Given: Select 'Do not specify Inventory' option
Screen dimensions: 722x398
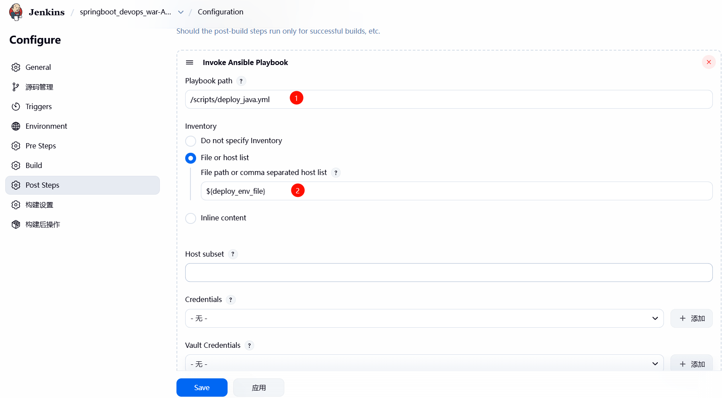Looking at the screenshot, I should [191, 141].
